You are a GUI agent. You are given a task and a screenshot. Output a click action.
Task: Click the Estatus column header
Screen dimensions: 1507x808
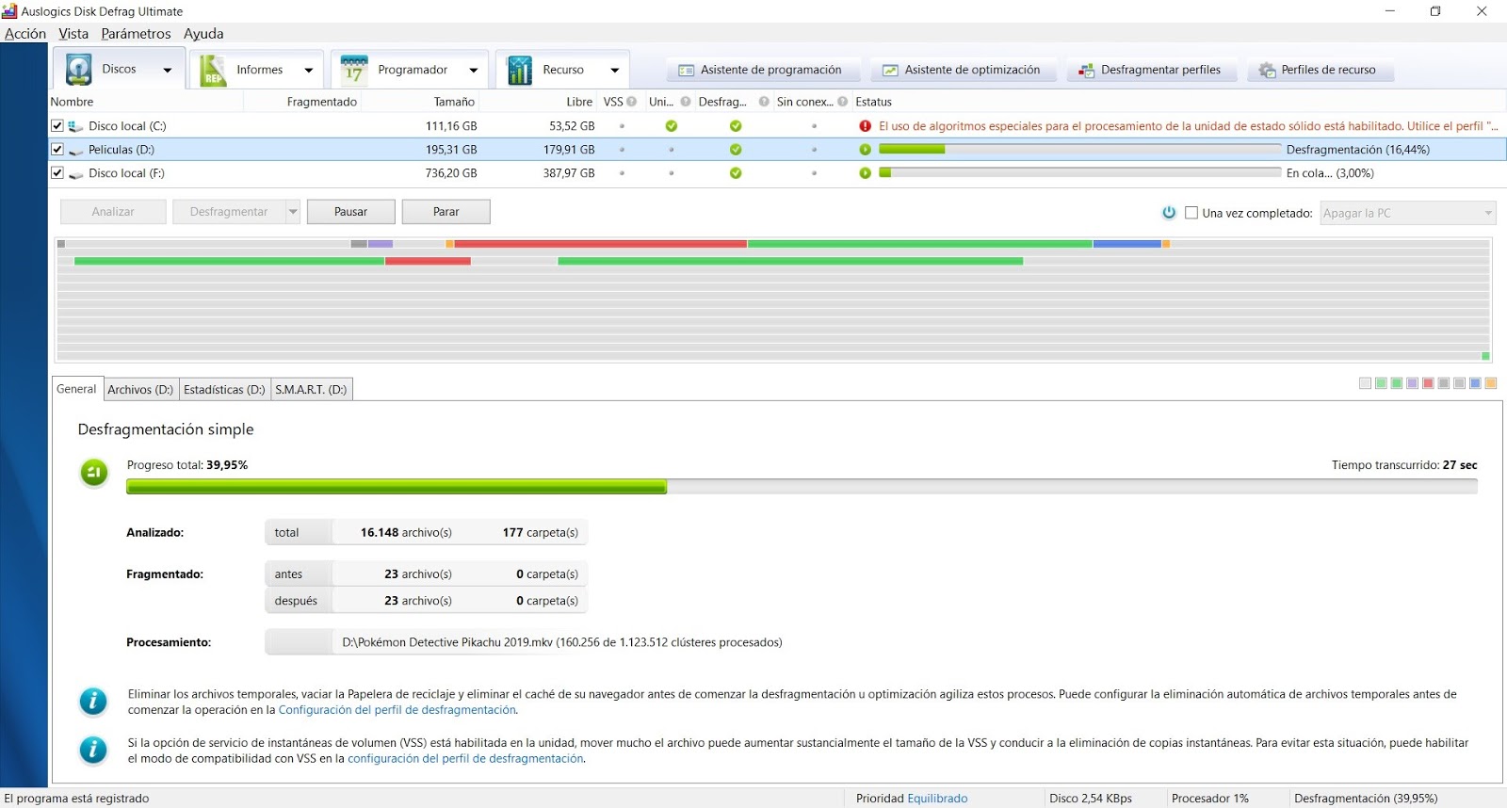point(1177,102)
